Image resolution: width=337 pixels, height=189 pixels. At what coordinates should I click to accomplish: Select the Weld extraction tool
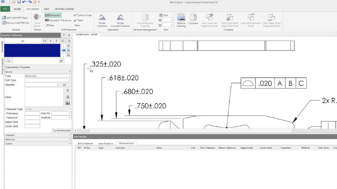tap(78, 20)
